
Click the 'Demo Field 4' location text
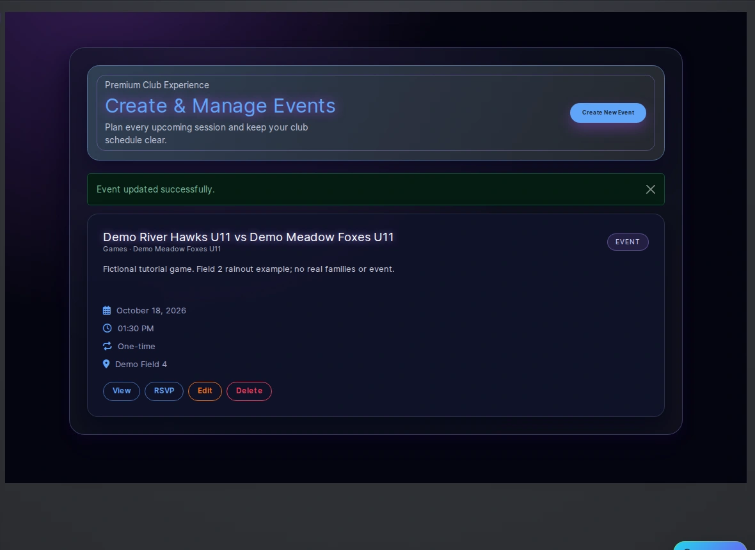[141, 365]
